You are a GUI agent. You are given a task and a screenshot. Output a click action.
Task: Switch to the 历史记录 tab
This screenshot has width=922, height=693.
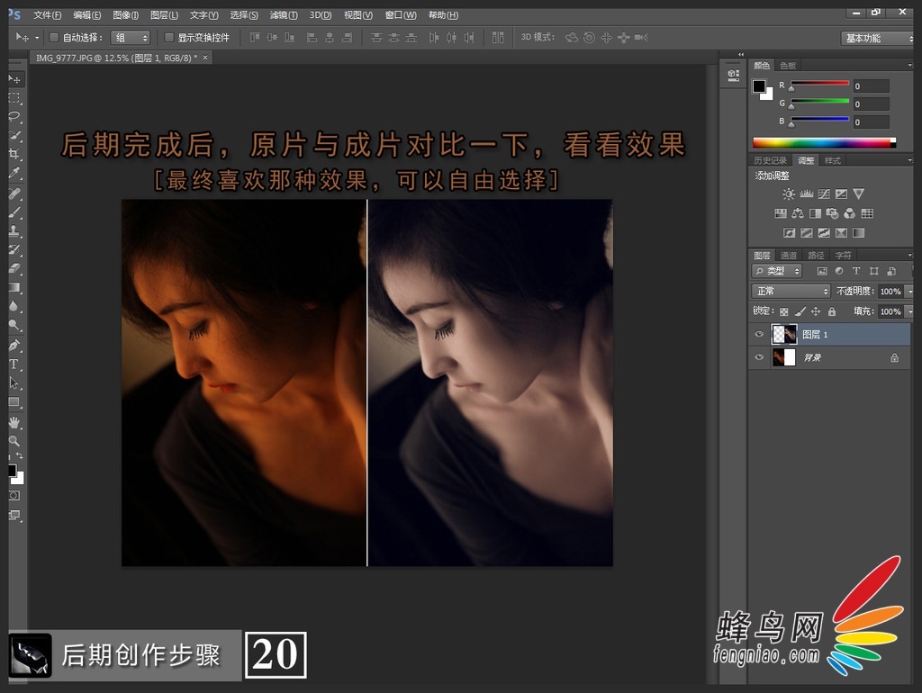pyautogui.click(x=770, y=160)
